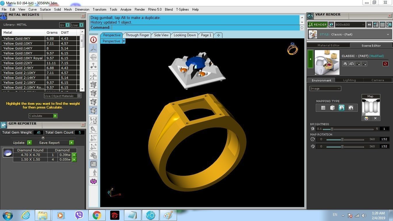393x221 pixels.
Task: Click the bent arrow icon below the mirror icon
Action: [x=94, y=129]
